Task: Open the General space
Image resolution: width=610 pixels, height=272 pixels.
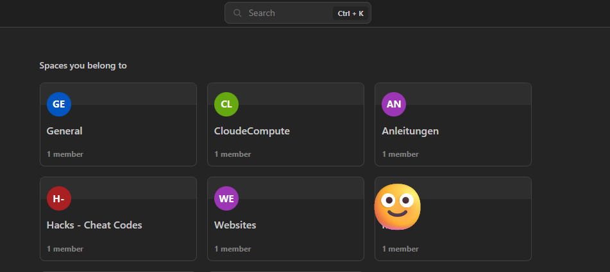Action: coord(65,131)
